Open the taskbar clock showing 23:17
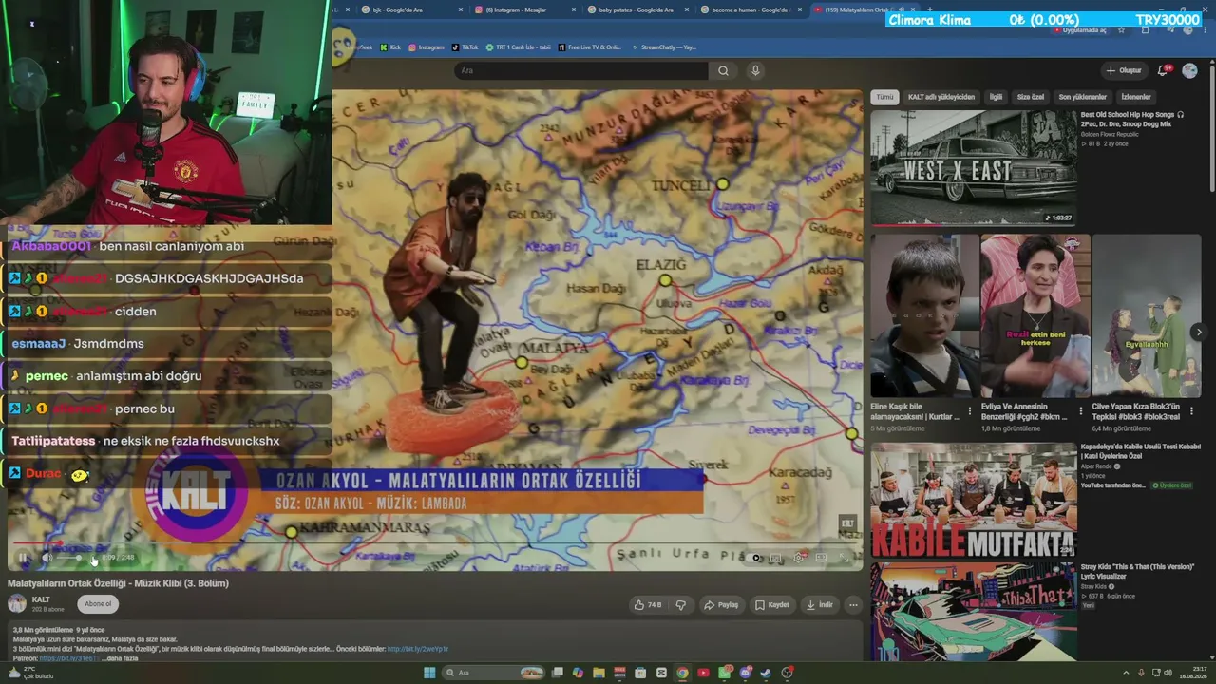Image resolution: width=1216 pixels, height=684 pixels. (x=1195, y=673)
